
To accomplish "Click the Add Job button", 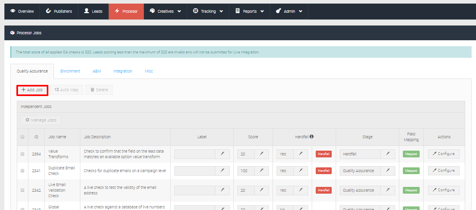I will point(32,90).
